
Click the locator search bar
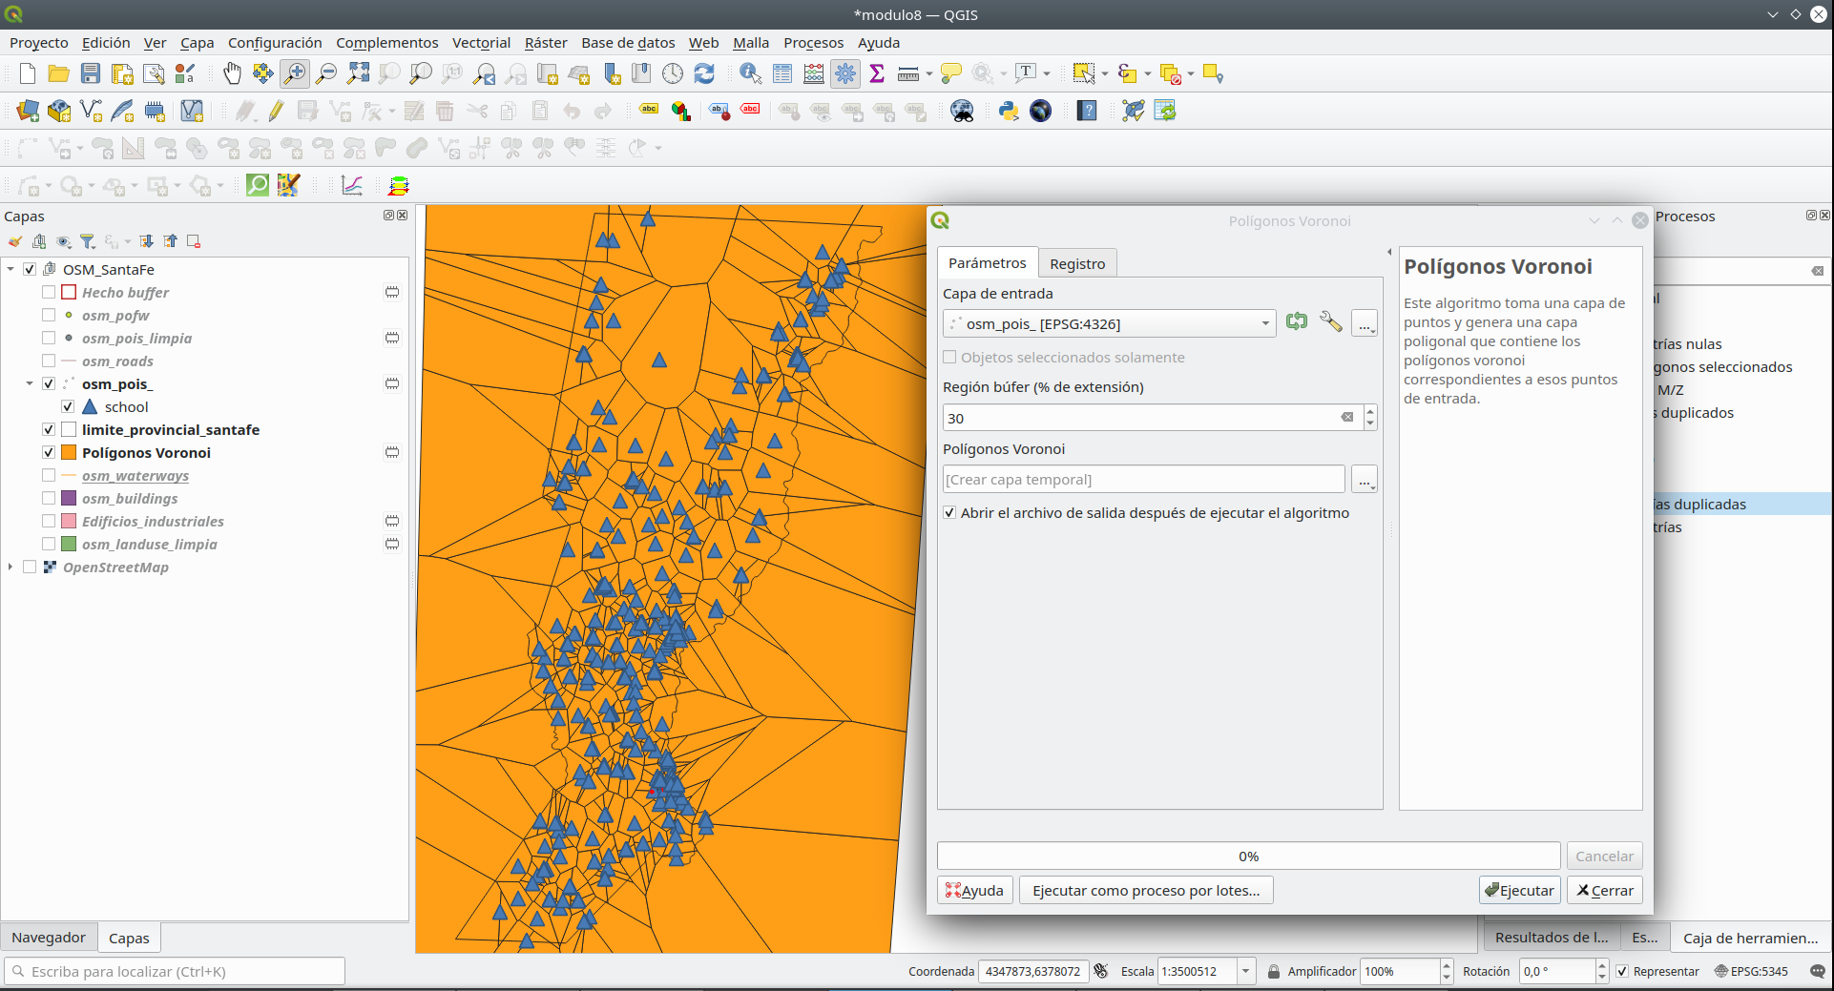pos(175,971)
